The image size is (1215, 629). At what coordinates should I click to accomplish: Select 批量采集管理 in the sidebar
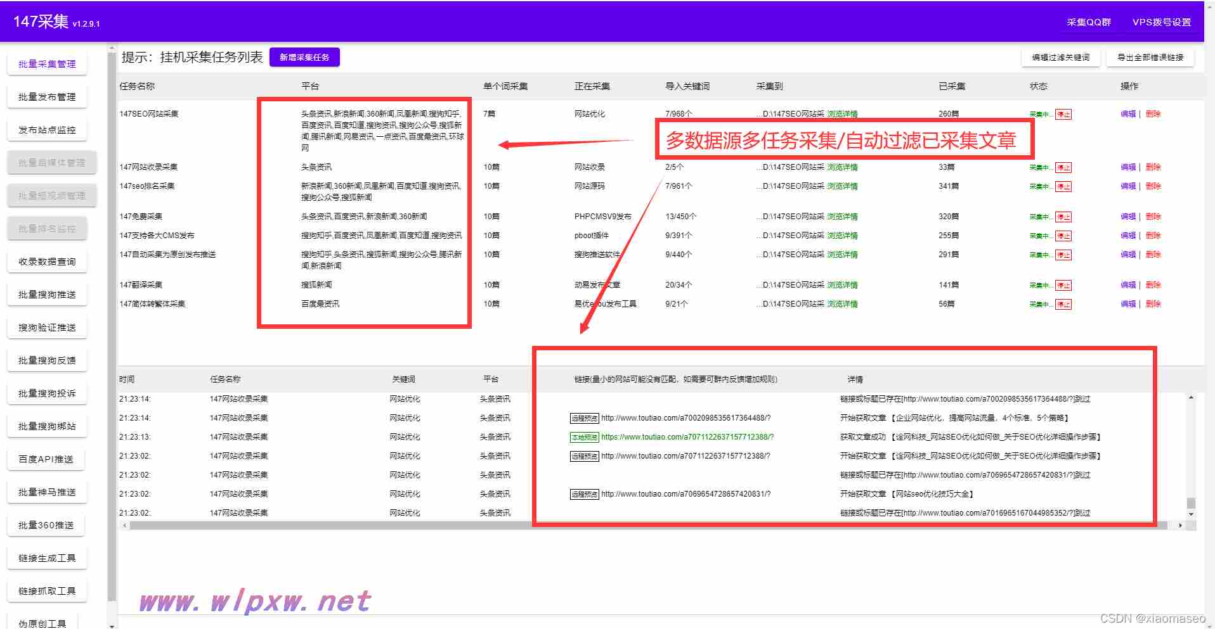coord(47,64)
